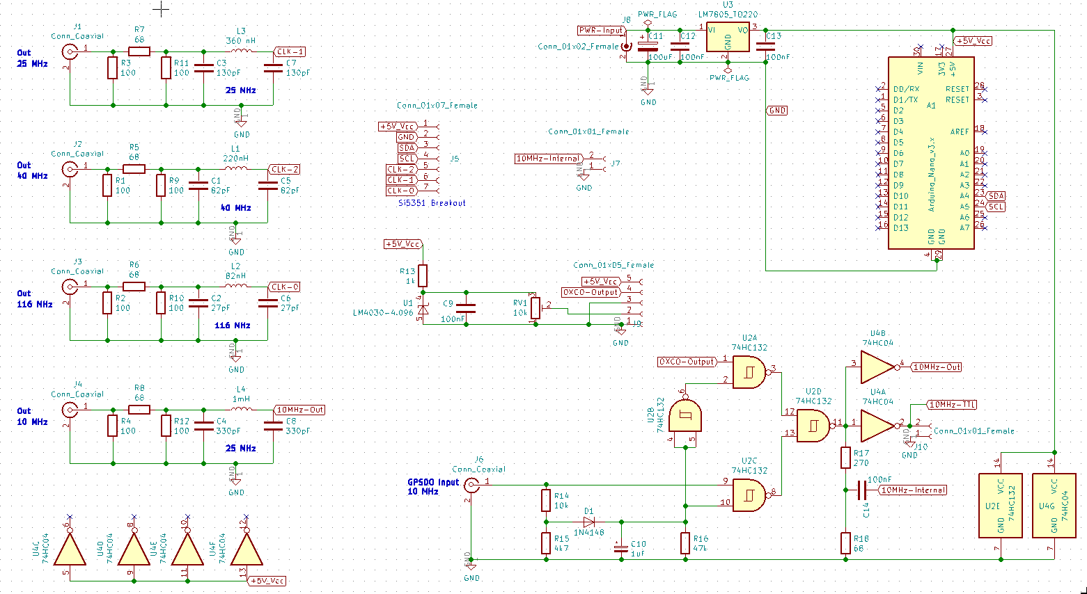The image size is (1087, 594).
Task: Select resistor R14 10k
Action: (546, 501)
